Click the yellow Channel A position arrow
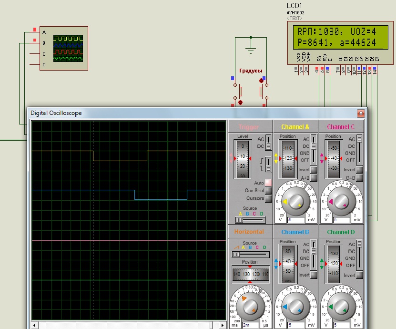The image size is (396, 329). pos(276,158)
